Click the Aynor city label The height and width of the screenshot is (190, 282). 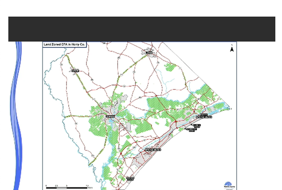(x=75, y=70)
